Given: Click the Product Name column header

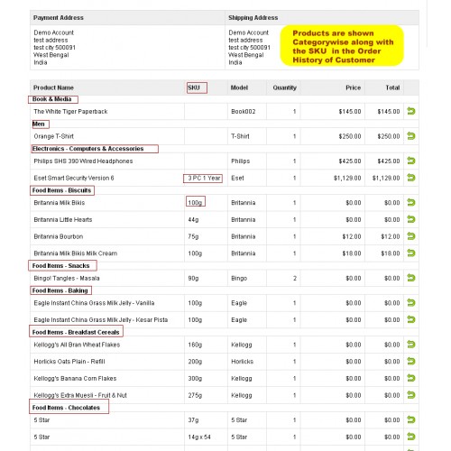Looking at the screenshot, I should tap(53, 87).
